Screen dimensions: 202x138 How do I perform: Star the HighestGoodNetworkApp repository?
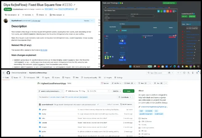click(158, 83)
